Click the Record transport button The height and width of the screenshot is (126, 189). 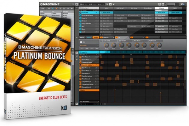tap(113, 4)
